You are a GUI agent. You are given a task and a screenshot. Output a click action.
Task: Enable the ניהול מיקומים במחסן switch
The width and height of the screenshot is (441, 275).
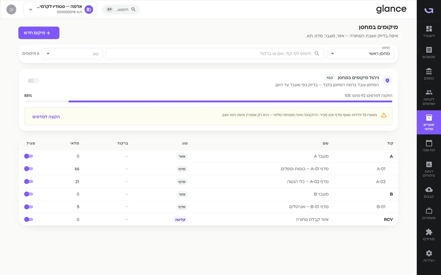coord(33,81)
